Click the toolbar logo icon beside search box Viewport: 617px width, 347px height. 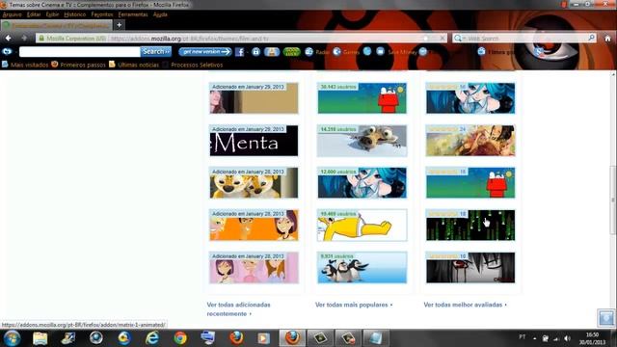7,51
